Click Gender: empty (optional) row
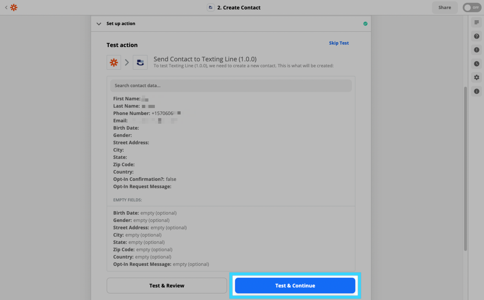Screen dimensions: 484x300 141,220
